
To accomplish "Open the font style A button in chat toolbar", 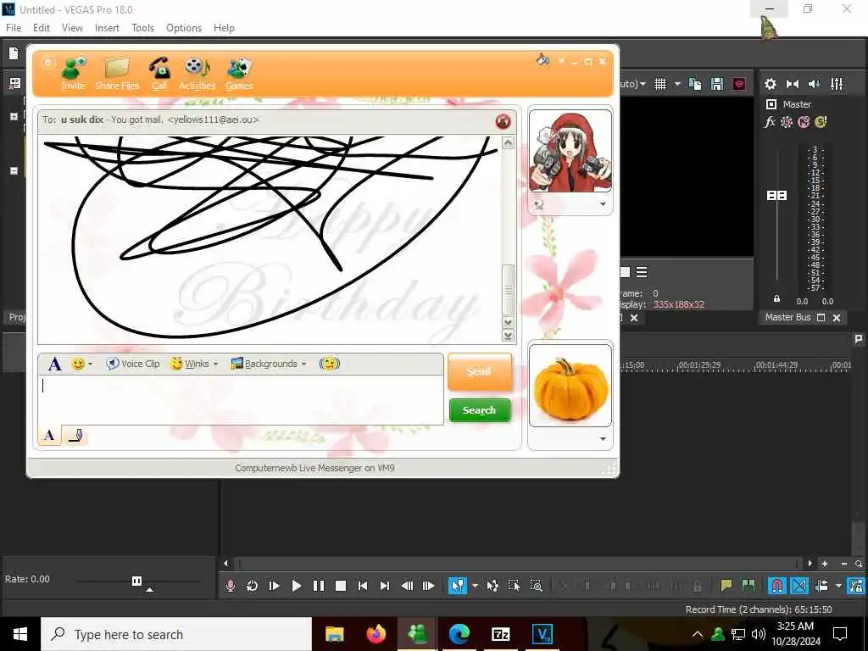I will (x=54, y=364).
